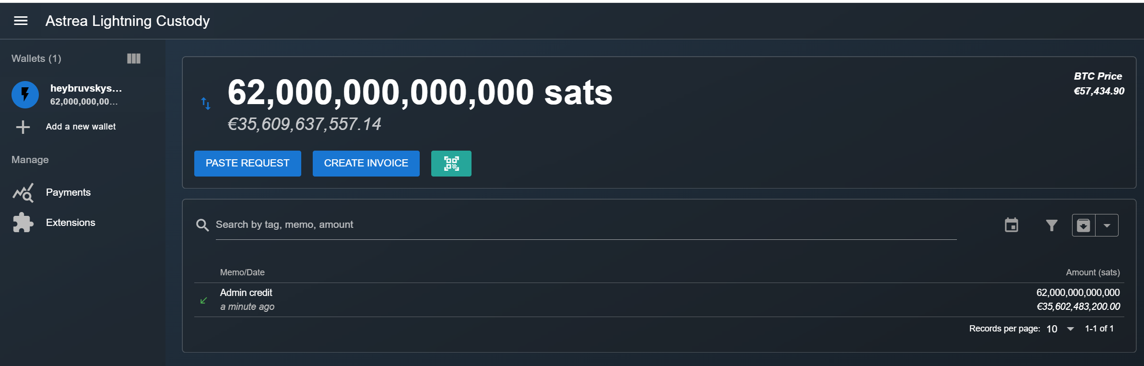Image resolution: width=1144 pixels, height=366 pixels.
Task: Expand the export options dropdown arrow
Action: [x=1107, y=225]
